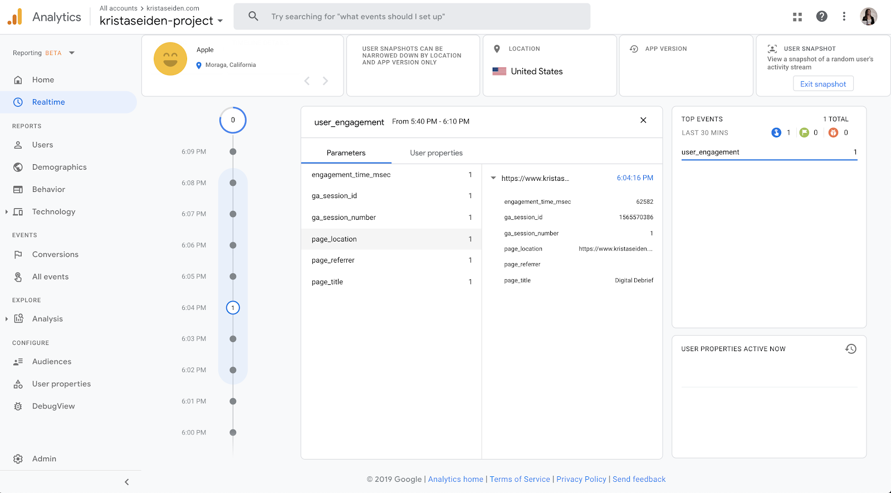Click the history icon in User Properties Active Now
This screenshot has width=891, height=493.
850,349
